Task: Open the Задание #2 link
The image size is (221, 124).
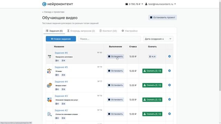Action: point(61,110)
